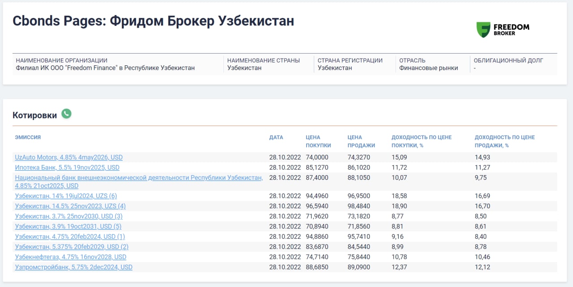Open Узбекистан 5.375% 20feb2029 USD link

[72, 247]
